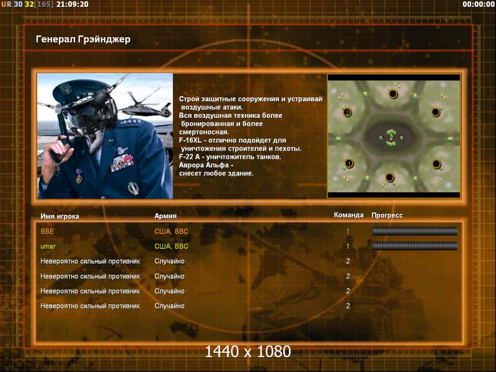
Task: Select the empty top-center start position on minimap
Action: (392, 94)
